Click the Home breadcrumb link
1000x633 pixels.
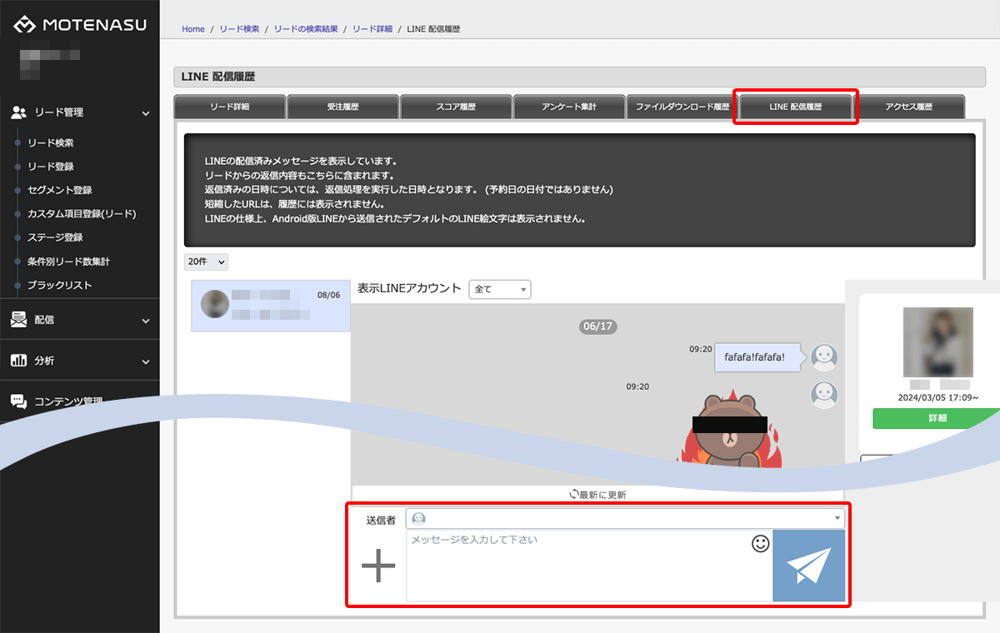click(x=193, y=29)
